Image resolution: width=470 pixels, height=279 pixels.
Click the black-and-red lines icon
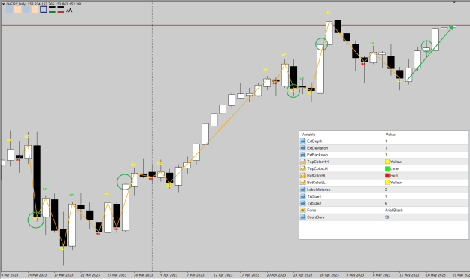[61, 10]
